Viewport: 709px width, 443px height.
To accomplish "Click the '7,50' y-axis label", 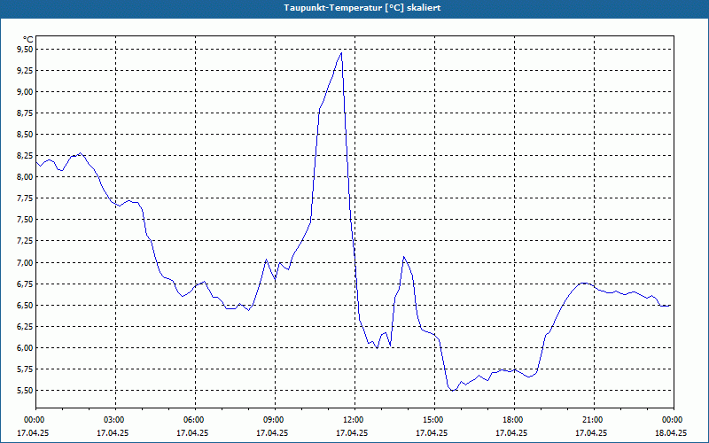I will point(25,220).
